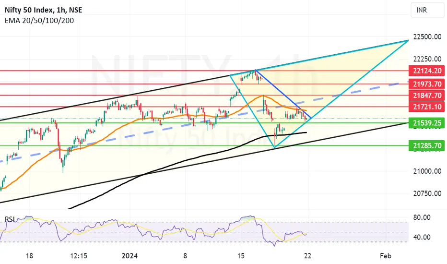Click the Nifty 50 Index, 1h, NSE title
Viewport: 447px width, 264px height.
(x=43, y=10)
